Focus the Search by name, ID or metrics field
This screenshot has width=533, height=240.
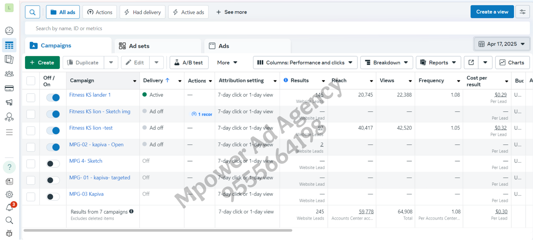[277, 28]
